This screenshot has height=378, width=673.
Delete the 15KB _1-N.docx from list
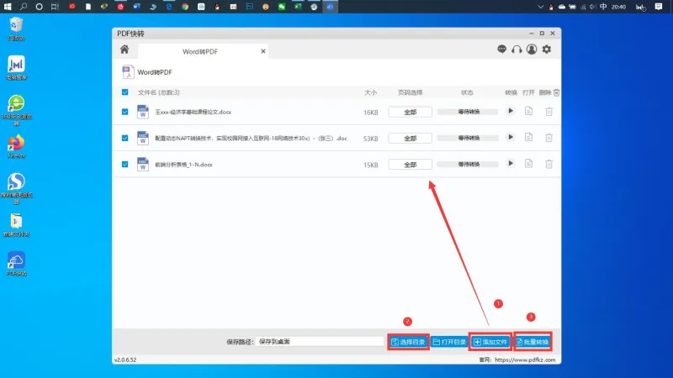pos(549,164)
